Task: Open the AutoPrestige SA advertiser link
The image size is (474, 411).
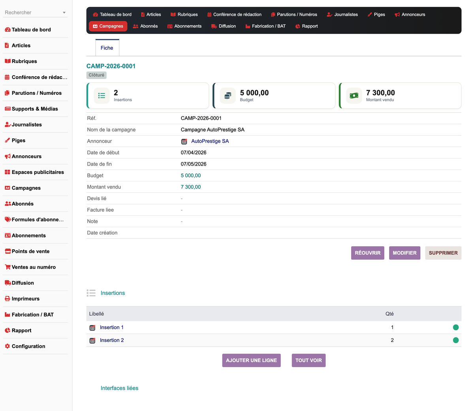Action: (x=210, y=141)
